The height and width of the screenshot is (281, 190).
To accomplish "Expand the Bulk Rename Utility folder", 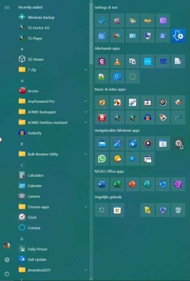I will (53, 154).
